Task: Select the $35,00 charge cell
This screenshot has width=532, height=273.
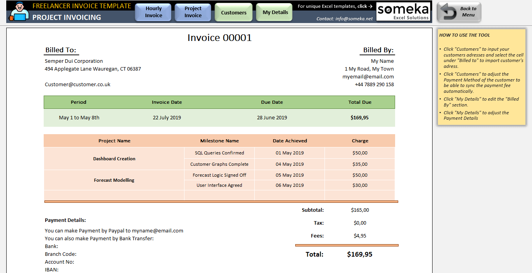Action: click(360, 164)
